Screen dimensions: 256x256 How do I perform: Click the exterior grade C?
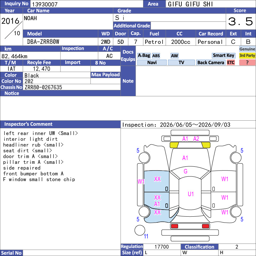233,42
